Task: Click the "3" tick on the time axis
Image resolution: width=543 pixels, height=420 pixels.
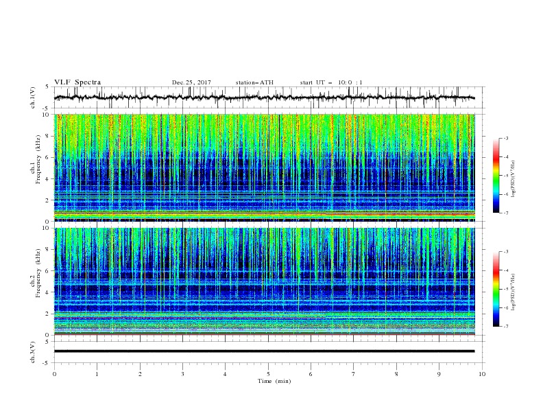Action: point(182,374)
